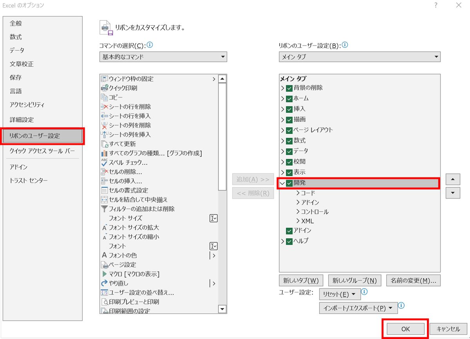Toggle the ページ レイアウト checkbox
This screenshot has width=470, height=339.
(x=289, y=130)
